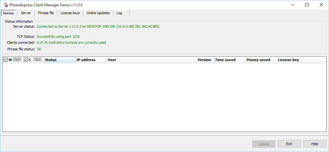The image size is (329, 152).
Task: Select the 'Successfully using port 1026' text
Action: click(58, 37)
